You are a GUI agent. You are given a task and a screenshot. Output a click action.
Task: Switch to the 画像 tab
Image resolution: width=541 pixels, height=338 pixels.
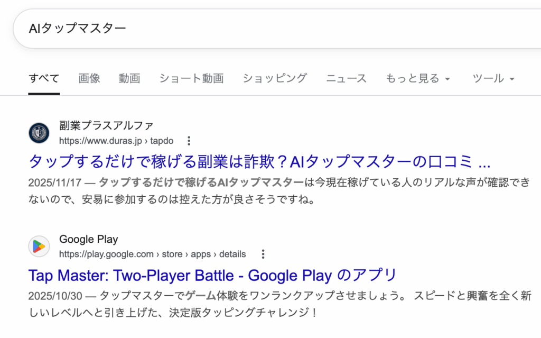coord(89,79)
